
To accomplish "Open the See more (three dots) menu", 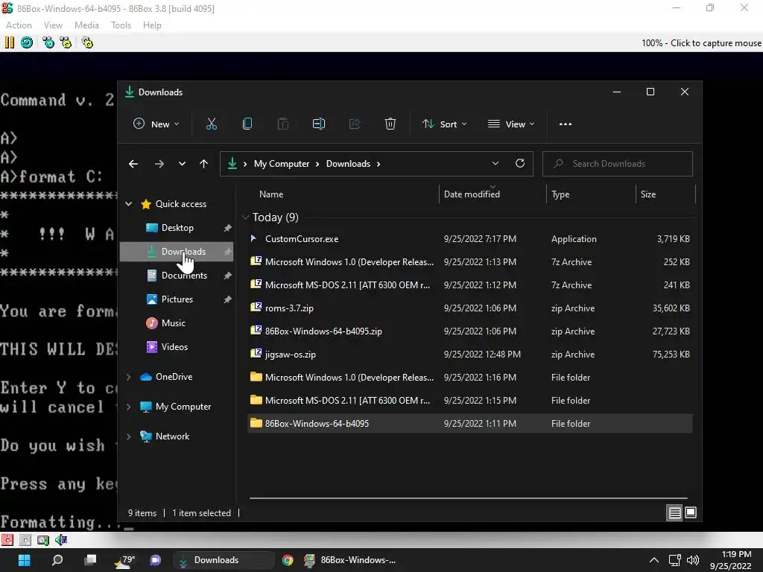I will (x=566, y=124).
